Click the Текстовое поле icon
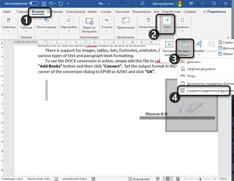 tap(169, 44)
